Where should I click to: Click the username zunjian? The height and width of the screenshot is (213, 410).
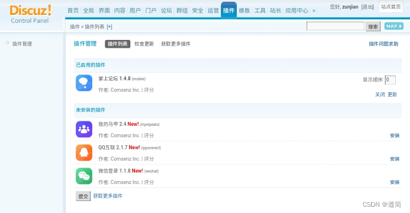click(x=350, y=7)
